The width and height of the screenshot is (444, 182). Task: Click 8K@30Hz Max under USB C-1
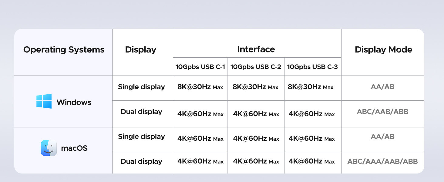tap(200, 87)
